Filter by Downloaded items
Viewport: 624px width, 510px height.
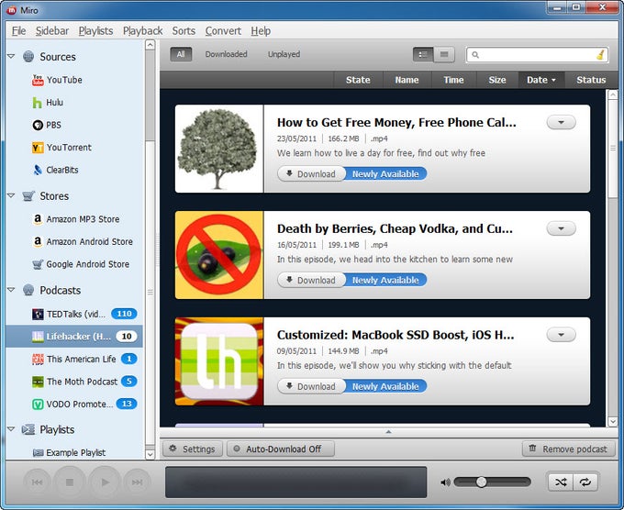[226, 54]
